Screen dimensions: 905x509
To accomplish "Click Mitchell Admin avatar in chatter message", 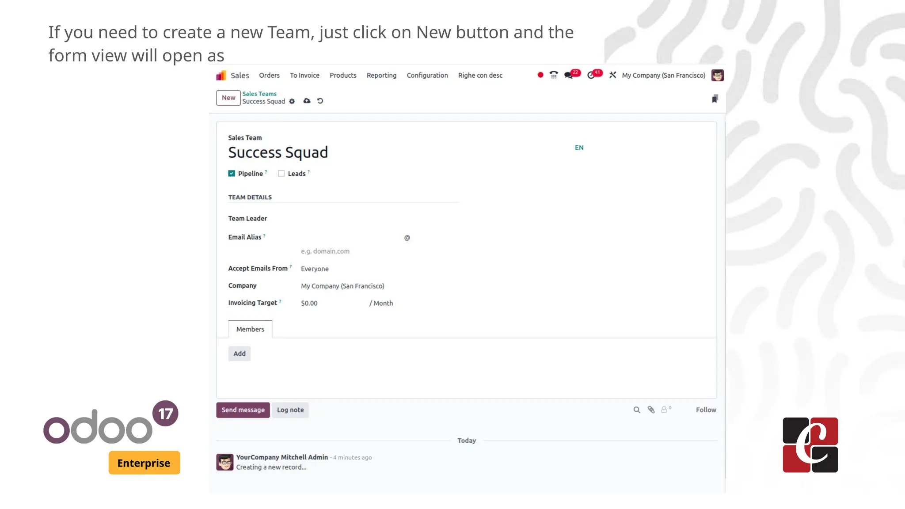I will point(224,462).
